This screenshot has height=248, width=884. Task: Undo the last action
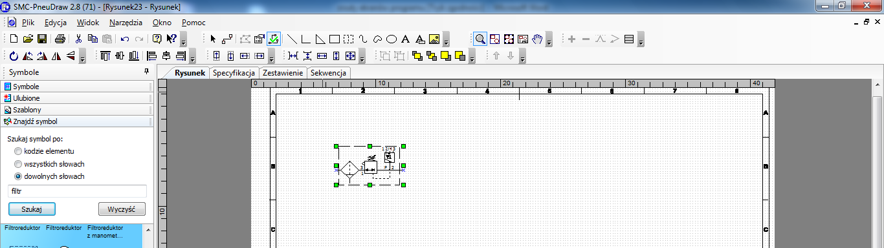pyautogui.click(x=125, y=39)
